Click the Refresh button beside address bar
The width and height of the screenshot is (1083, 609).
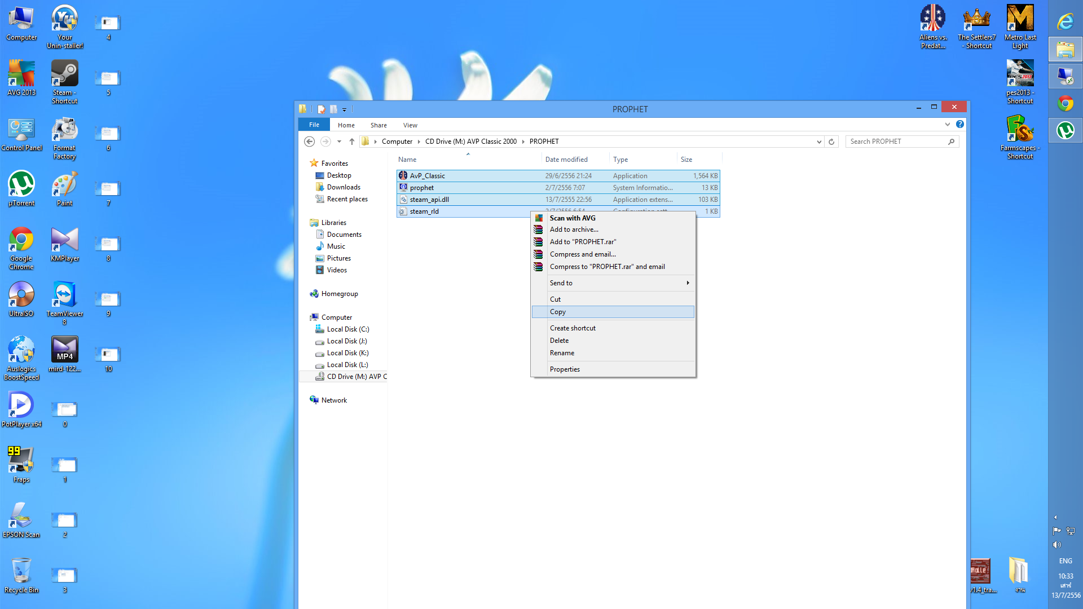(x=831, y=142)
